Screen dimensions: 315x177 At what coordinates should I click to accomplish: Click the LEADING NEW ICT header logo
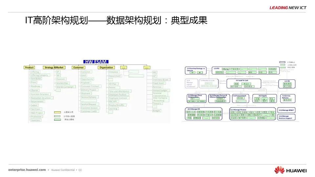(288, 8)
